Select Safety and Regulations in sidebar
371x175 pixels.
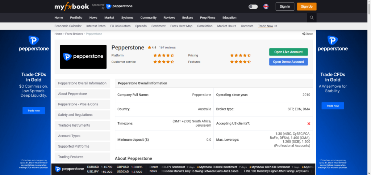[x=75, y=115]
